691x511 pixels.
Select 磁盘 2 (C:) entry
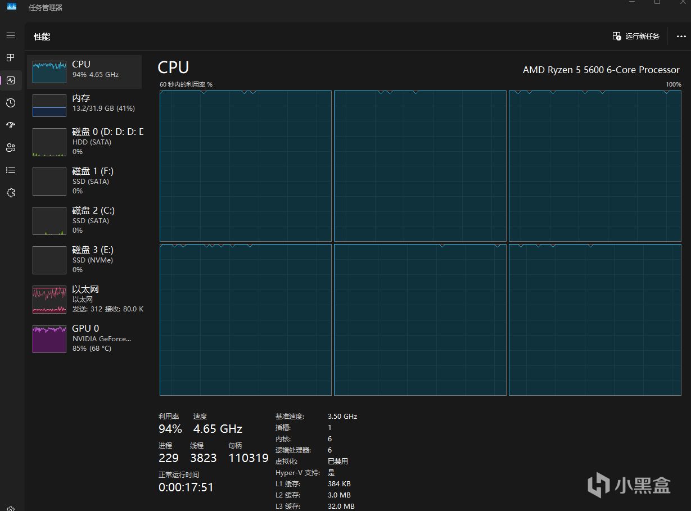(84, 220)
